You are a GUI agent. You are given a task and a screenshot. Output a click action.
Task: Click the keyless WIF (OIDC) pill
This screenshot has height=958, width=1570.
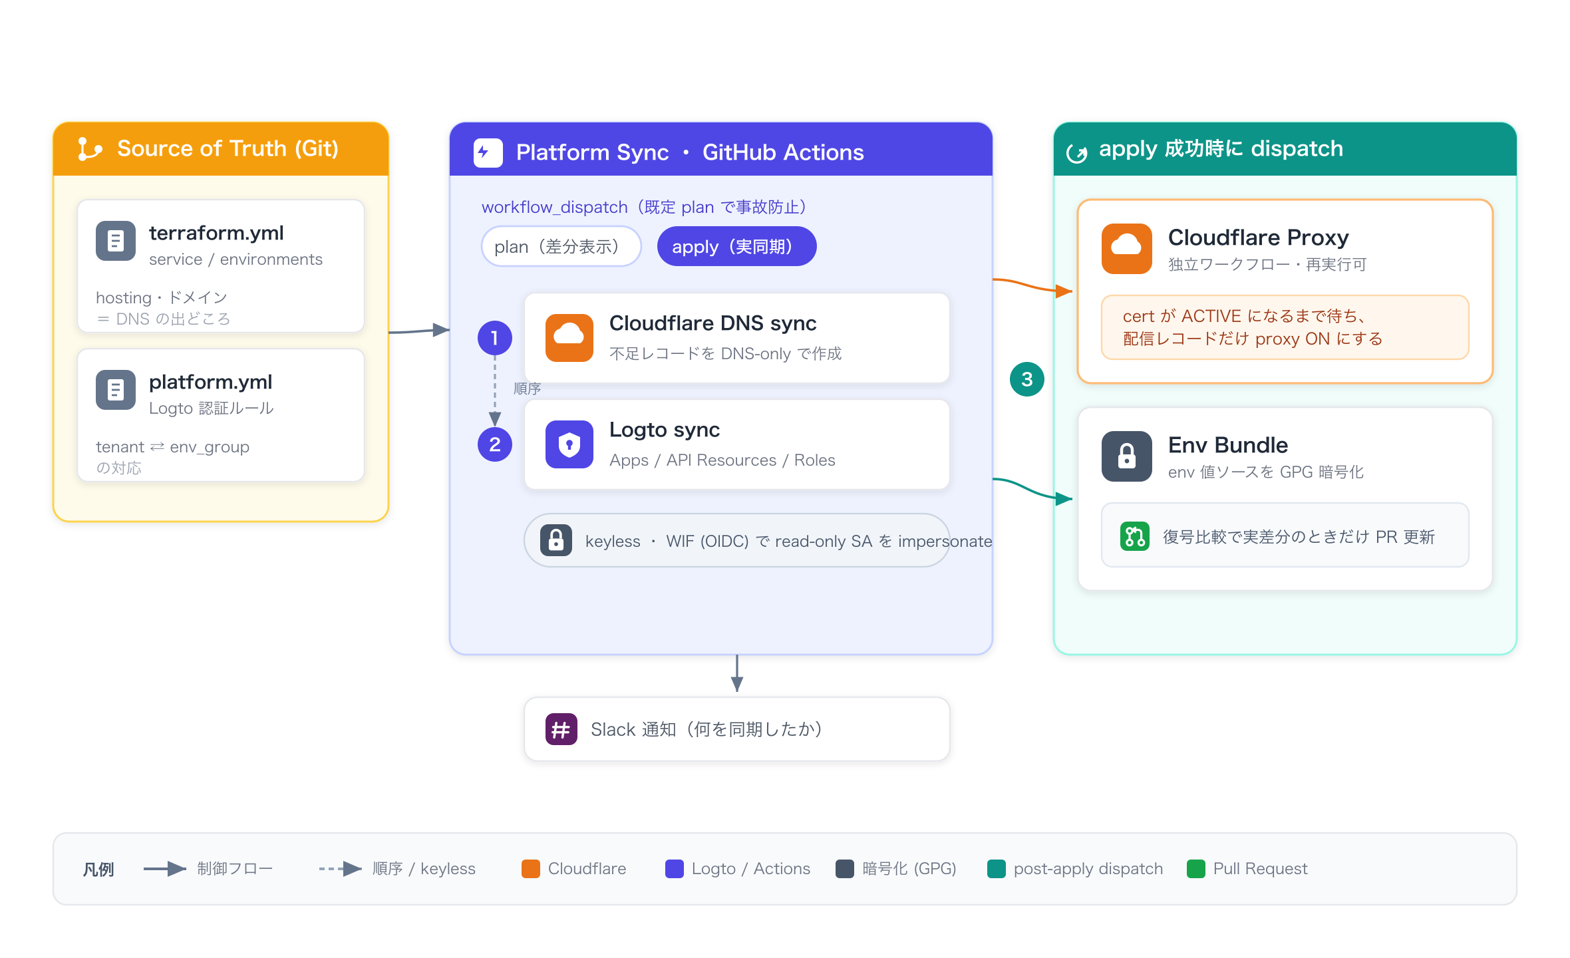pyautogui.click(x=737, y=540)
